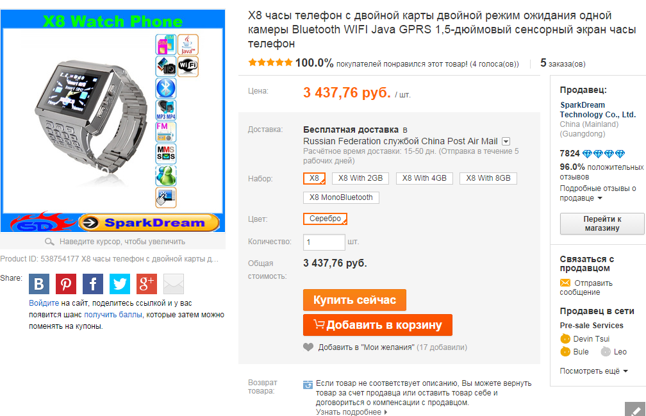Share product on Facebook
This screenshot has width=646, height=416.
pos(93,284)
